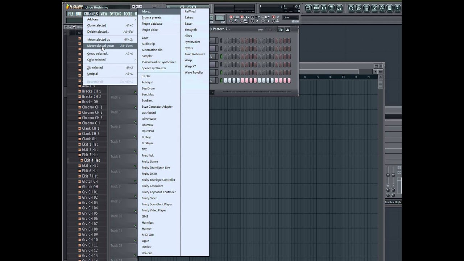The image size is (464, 261).
Task: Expand the Color selected submenu arrow
Action: [x=135, y=59]
